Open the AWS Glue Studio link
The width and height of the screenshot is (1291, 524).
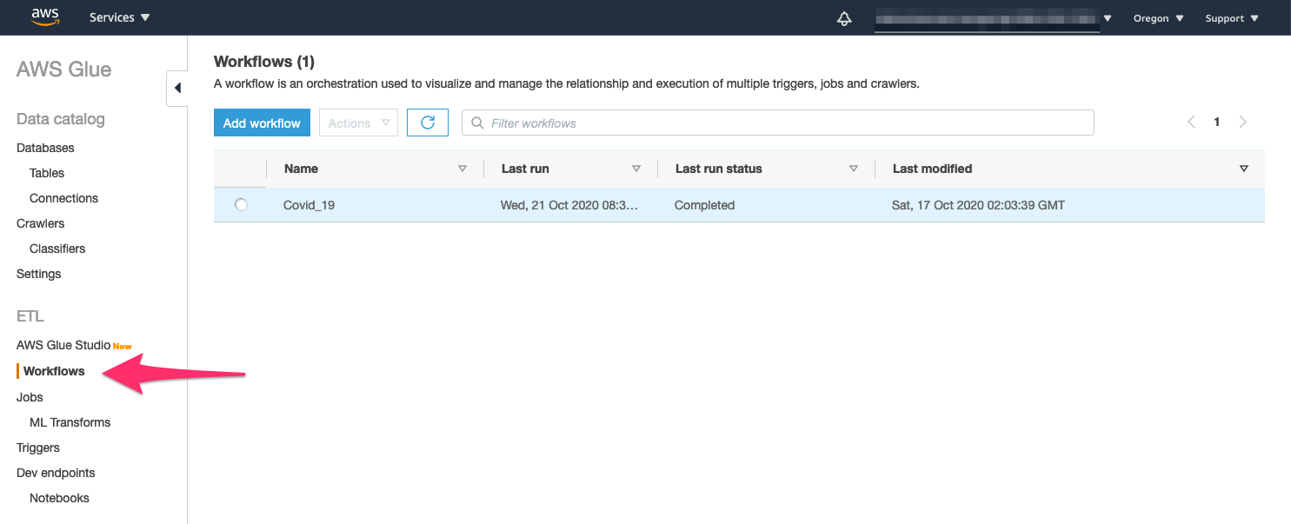(63, 345)
